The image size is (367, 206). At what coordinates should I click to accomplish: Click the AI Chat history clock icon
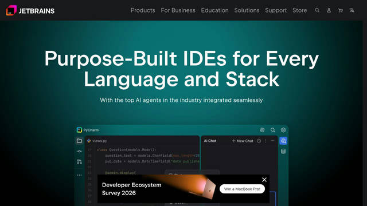click(x=259, y=141)
